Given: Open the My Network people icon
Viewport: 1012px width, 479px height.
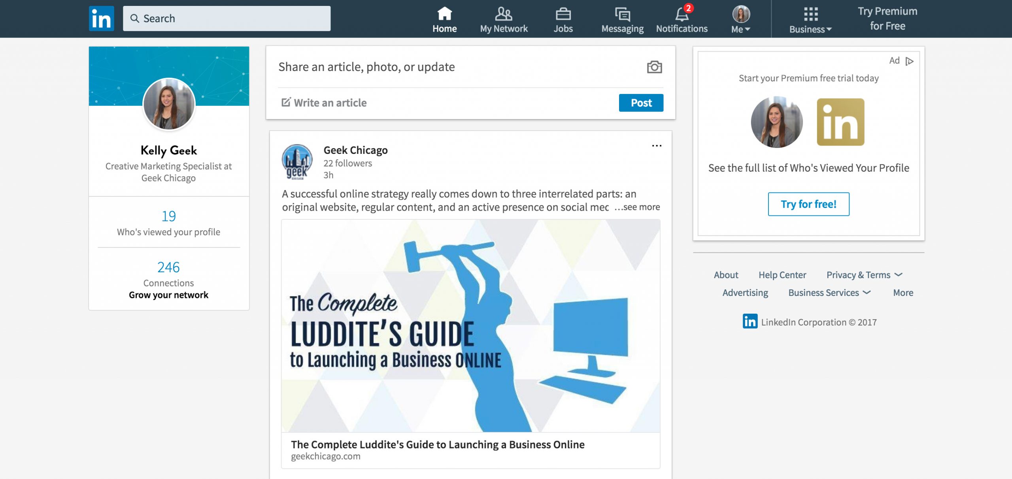Looking at the screenshot, I should coord(504,14).
